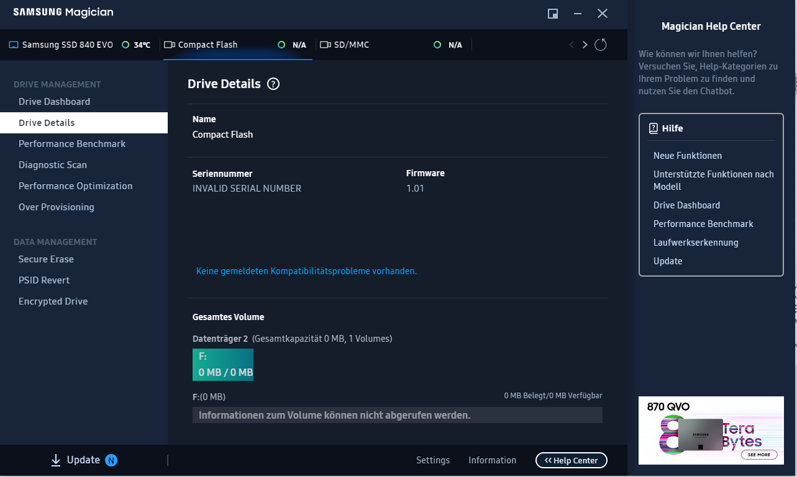
Task: Click the volume information unavailable bar
Action: pyautogui.click(x=398, y=415)
